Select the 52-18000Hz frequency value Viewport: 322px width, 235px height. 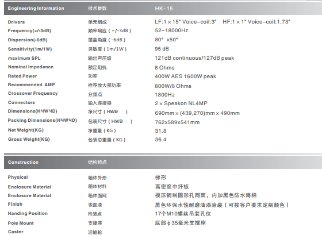pos(171,30)
